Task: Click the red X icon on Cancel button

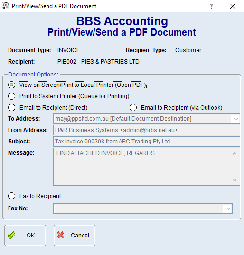Action: pos(61,235)
